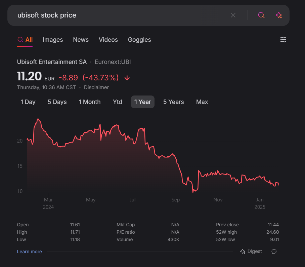This screenshot has width=305, height=267.
Task: Click the Jul axis label on chart
Action: pos(132,200)
